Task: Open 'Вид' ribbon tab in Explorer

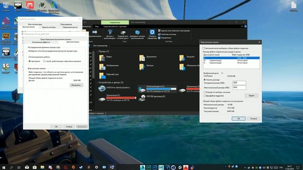Action: pos(97,26)
